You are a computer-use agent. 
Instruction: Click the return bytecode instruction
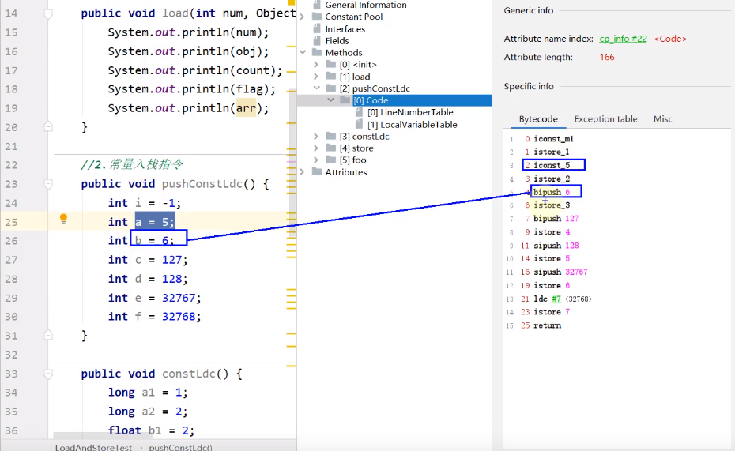click(547, 325)
